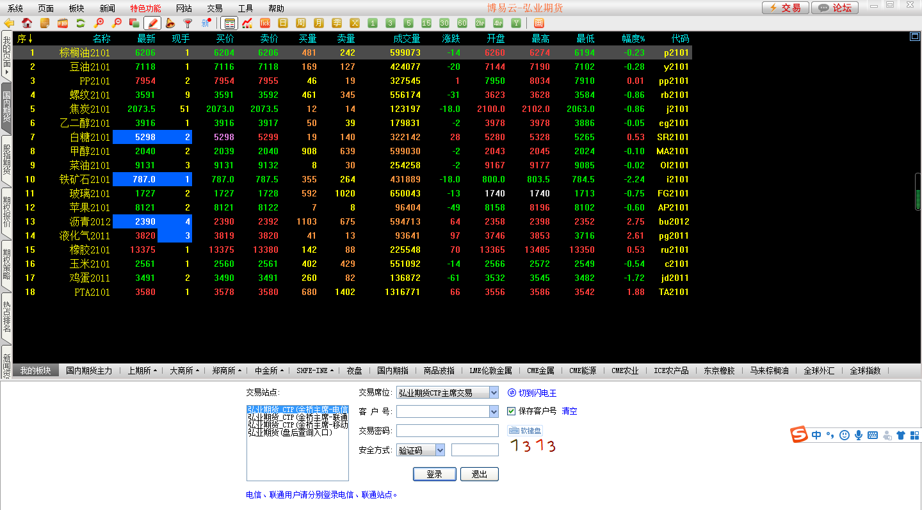Switch to daily 日 chart period

click(283, 23)
